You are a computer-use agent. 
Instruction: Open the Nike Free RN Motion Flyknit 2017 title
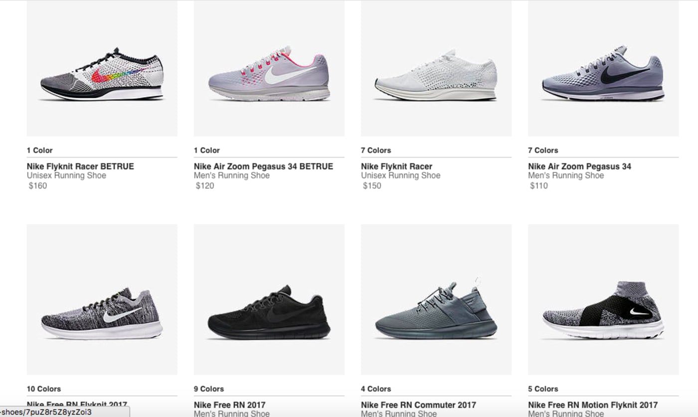coord(593,405)
